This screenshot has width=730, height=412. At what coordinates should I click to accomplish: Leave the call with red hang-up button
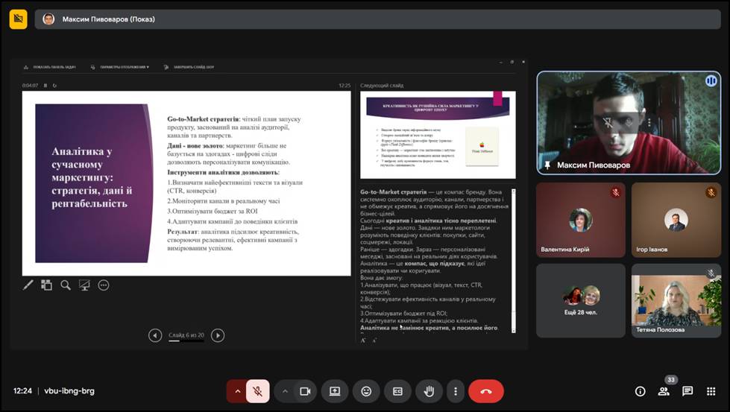[486, 391]
